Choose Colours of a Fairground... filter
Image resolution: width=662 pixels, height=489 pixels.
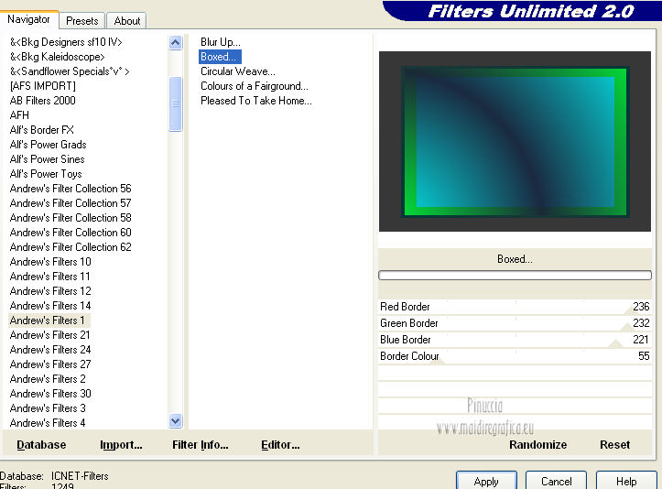(255, 86)
